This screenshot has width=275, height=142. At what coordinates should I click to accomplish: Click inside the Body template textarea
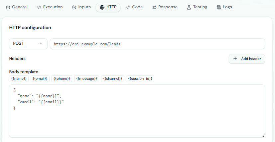point(137,111)
